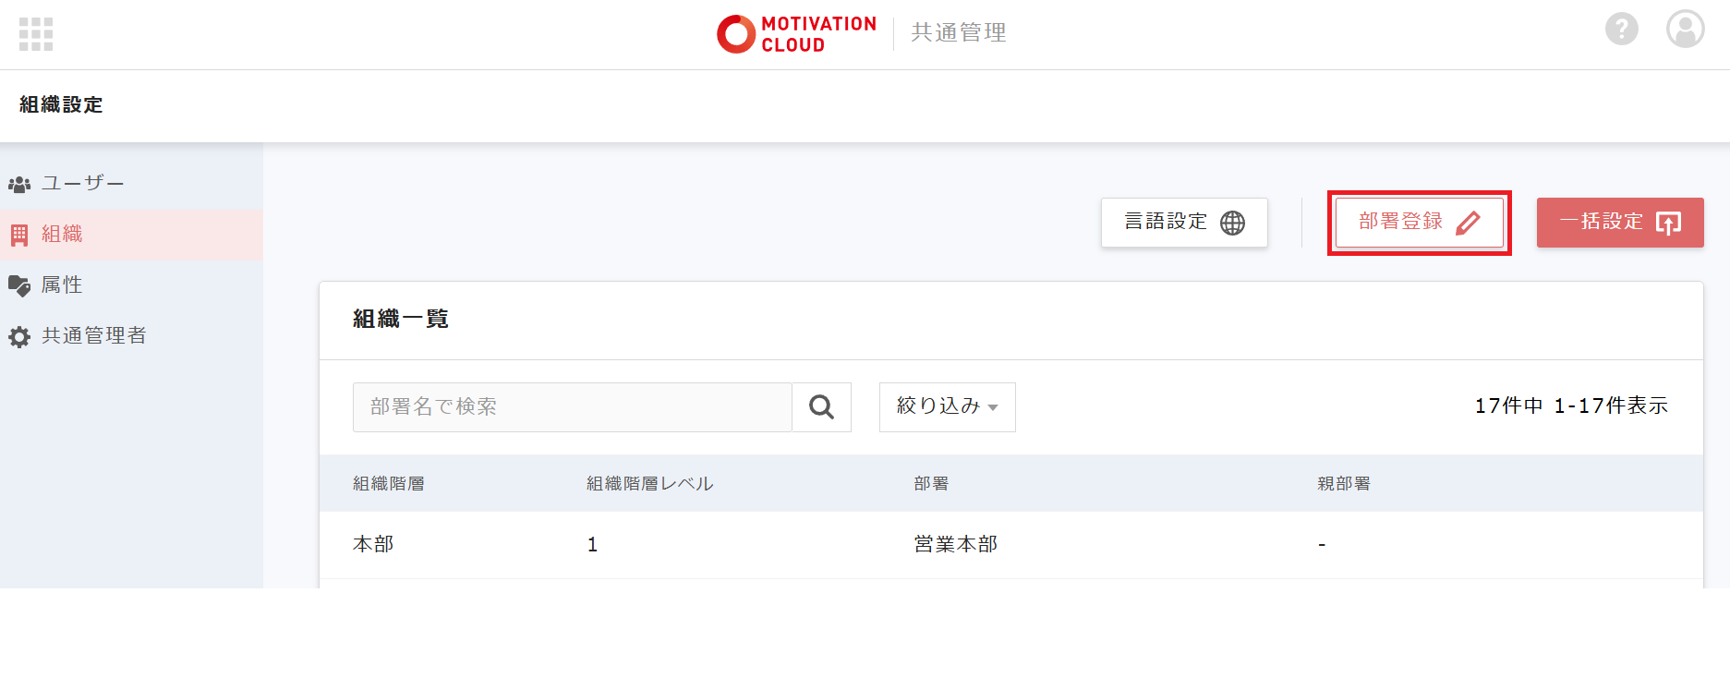Open the 絞り込み filter dropdown
The width and height of the screenshot is (1730, 690).
[x=947, y=407]
